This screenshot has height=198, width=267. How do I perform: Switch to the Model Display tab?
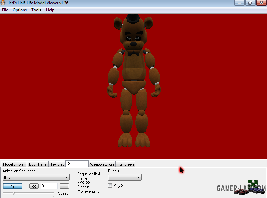14,164
